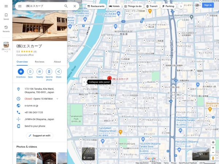This screenshot has height=164, width=219.
Task: Select 7-ELEVEN Okayama Tanaka Store marker
Action: [x=143, y=139]
